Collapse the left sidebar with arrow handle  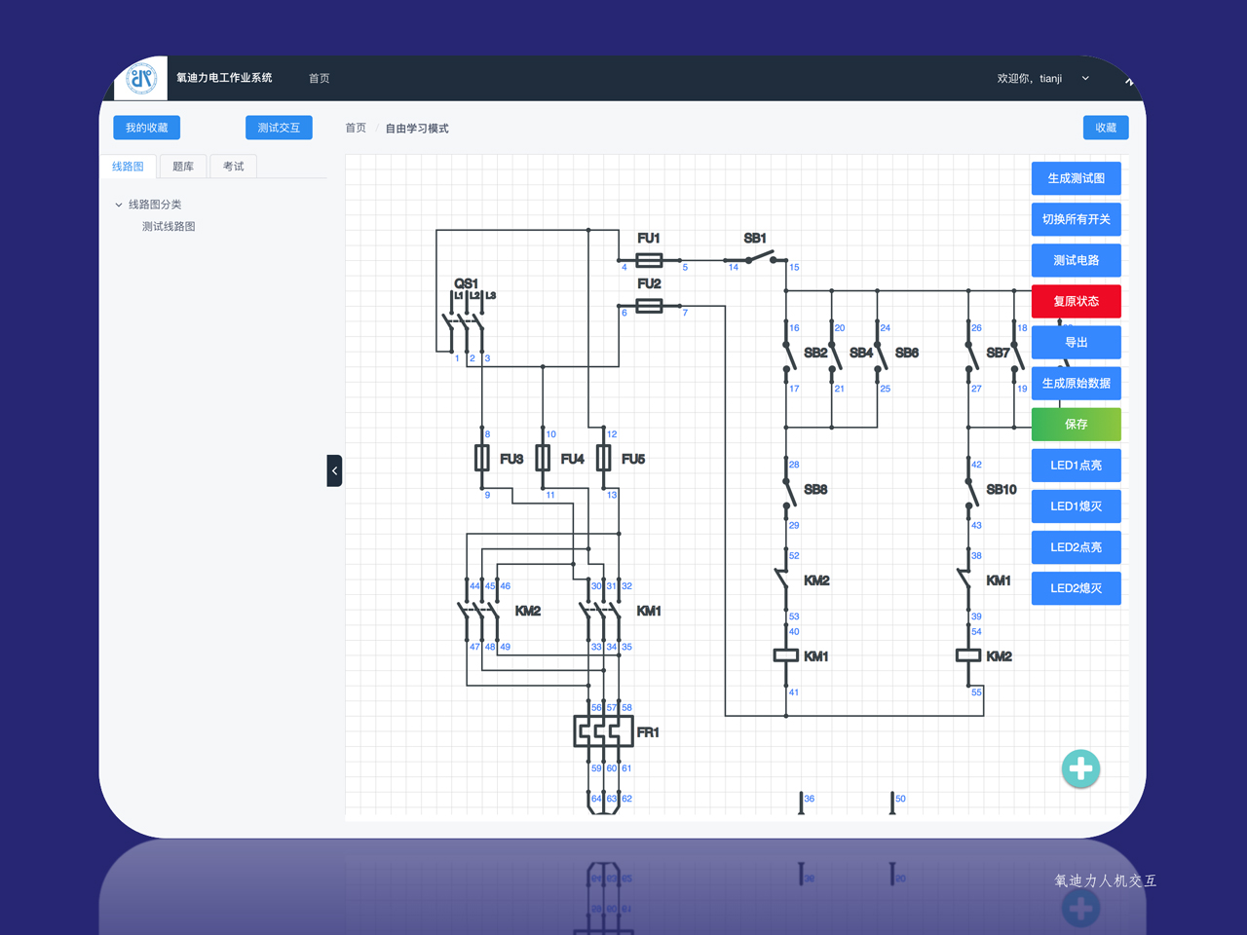tap(334, 470)
